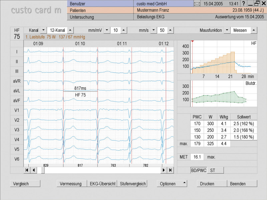Lower the mm/s paper speed
Viewport: 267px width, 200px height.
pyautogui.click(x=154, y=30)
